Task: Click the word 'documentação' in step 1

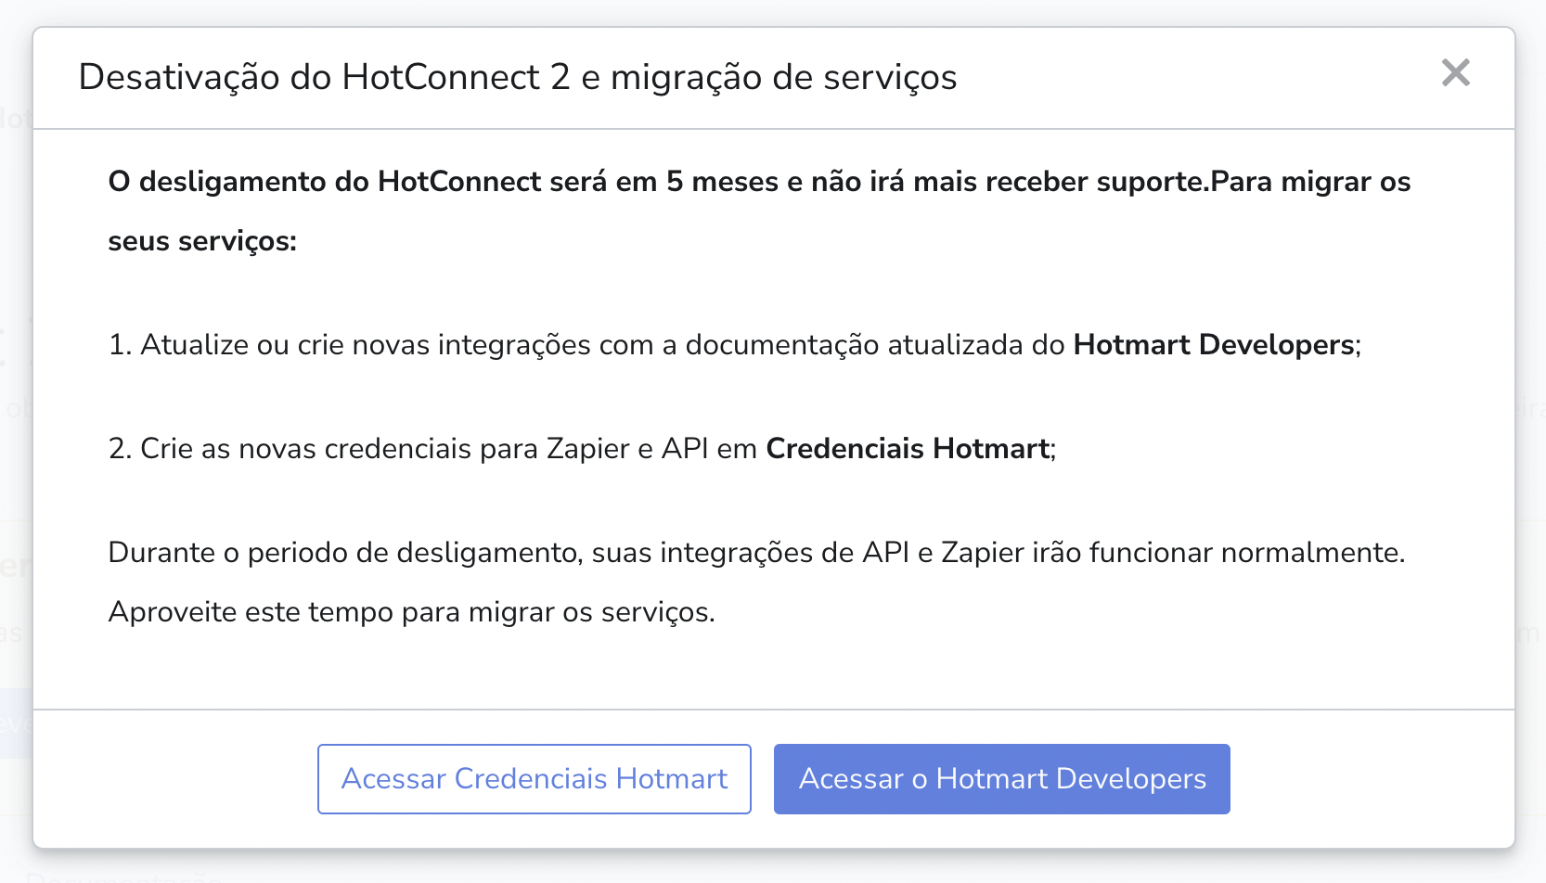Action: point(782,345)
